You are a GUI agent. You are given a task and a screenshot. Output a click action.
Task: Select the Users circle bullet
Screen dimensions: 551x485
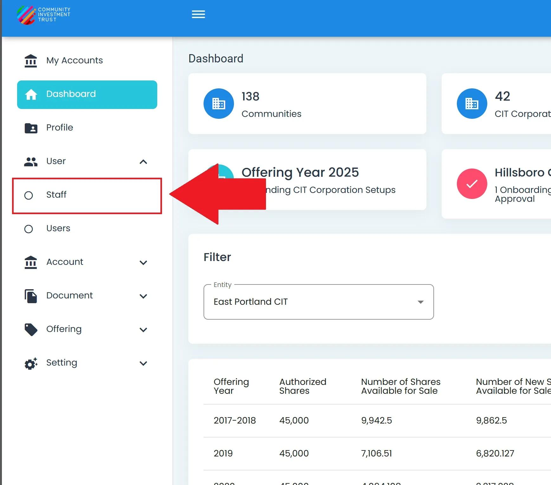point(29,229)
